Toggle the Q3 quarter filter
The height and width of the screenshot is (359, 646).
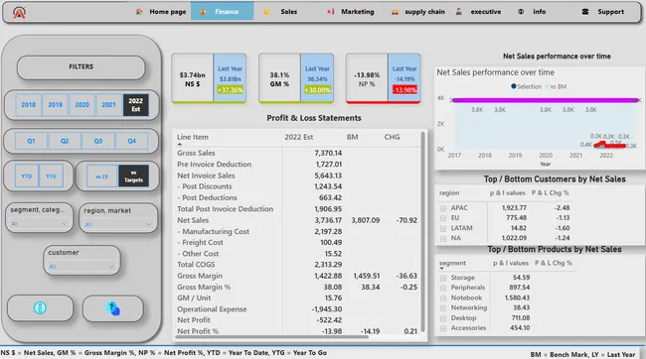point(98,141)
